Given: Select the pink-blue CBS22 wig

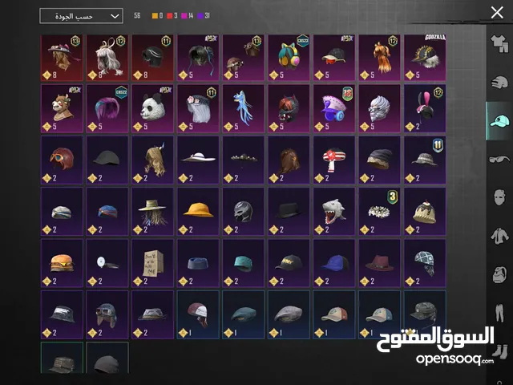Looking at the screenshot, I should (x=107, y=109).
